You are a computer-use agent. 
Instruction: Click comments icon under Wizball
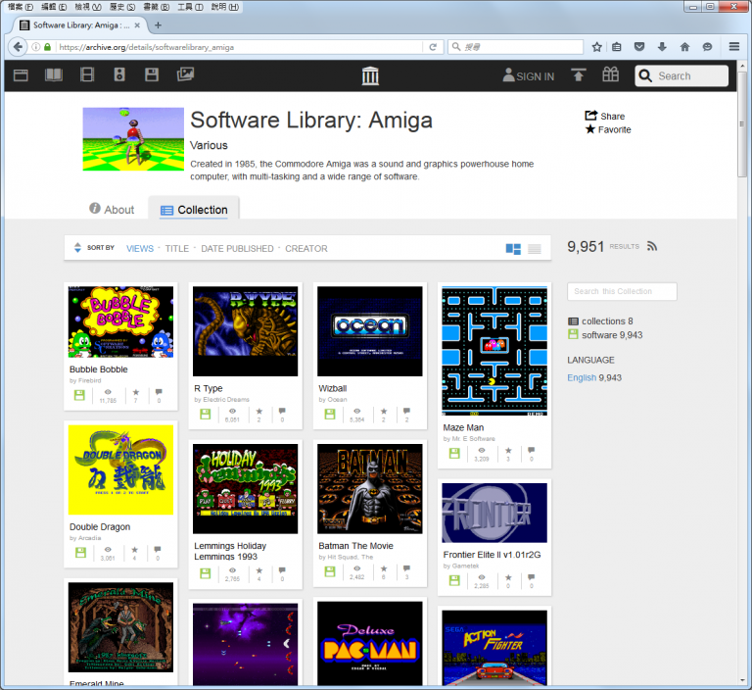[x=406, y=411]
